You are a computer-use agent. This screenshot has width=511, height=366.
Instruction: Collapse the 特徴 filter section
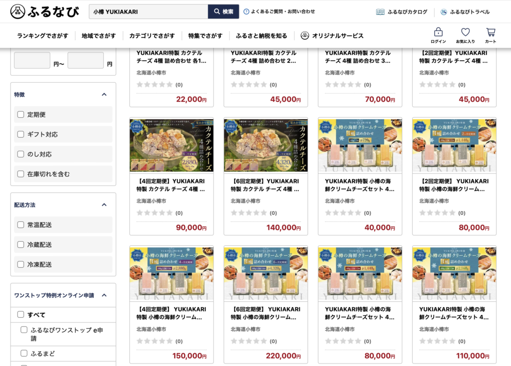pyautogui.click(x=104, y=94)
